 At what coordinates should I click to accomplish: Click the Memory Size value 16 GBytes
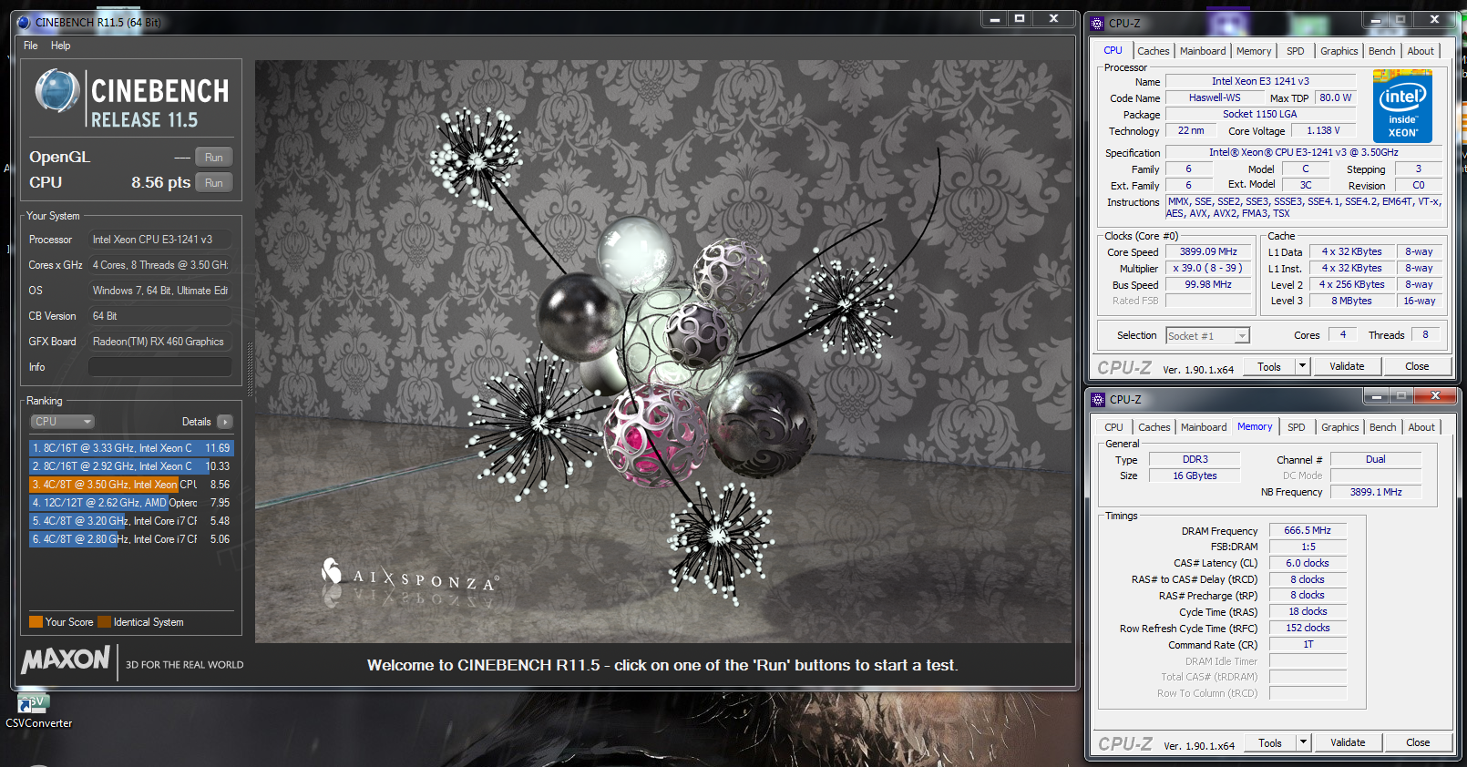[x=1195, y=476]
